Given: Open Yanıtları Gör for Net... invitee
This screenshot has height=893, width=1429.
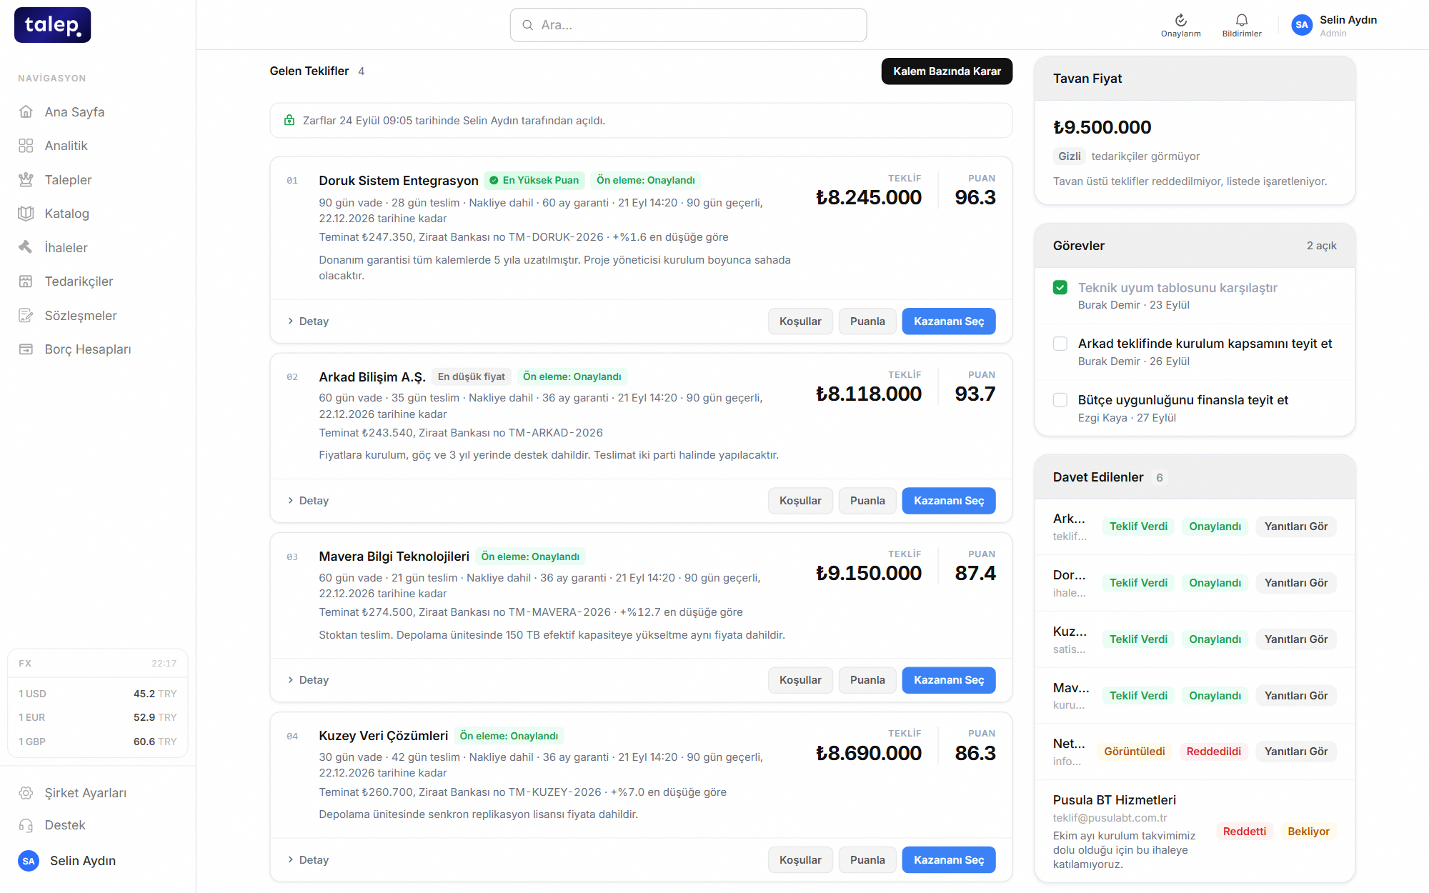Looking at the screenshot, I should pos(1296,752).
